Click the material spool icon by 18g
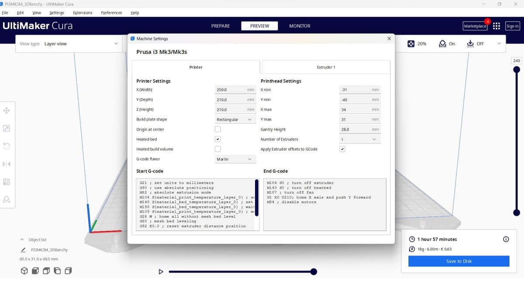This screenshot has width=524, height=281. coord(412,249)
